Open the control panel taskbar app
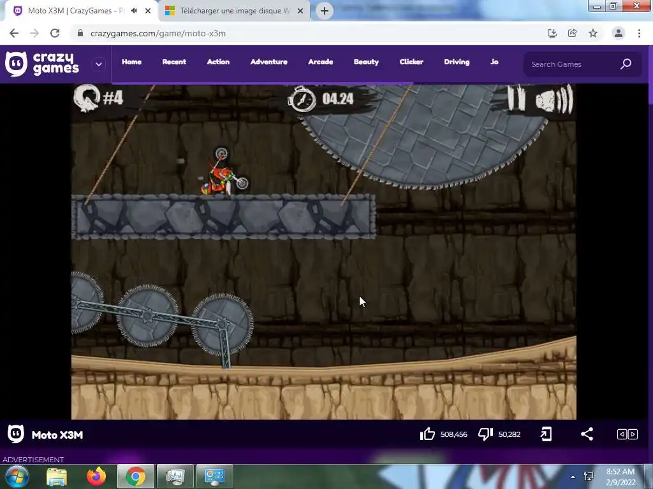653x489 pixels. pyautogui.click(x=215, y=476)
